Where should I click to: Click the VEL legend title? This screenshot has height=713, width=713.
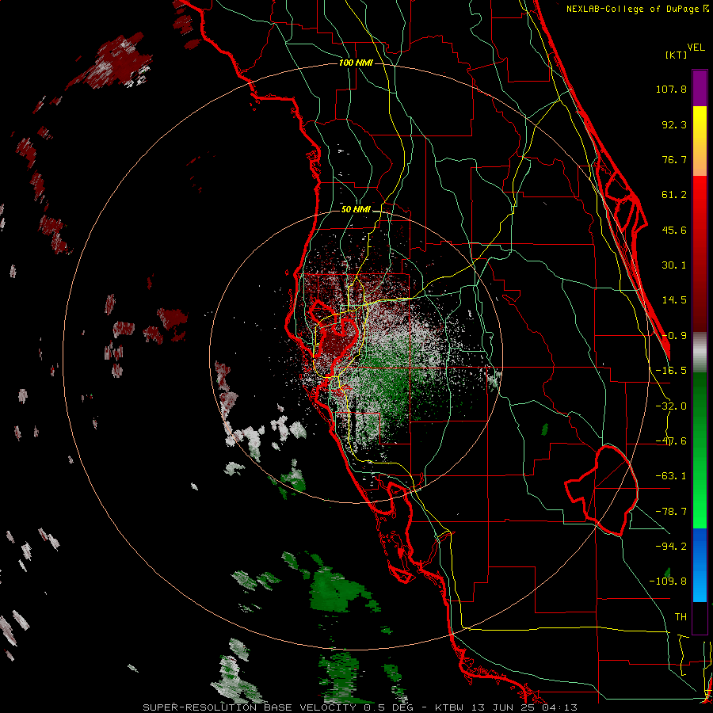point(696,48)
